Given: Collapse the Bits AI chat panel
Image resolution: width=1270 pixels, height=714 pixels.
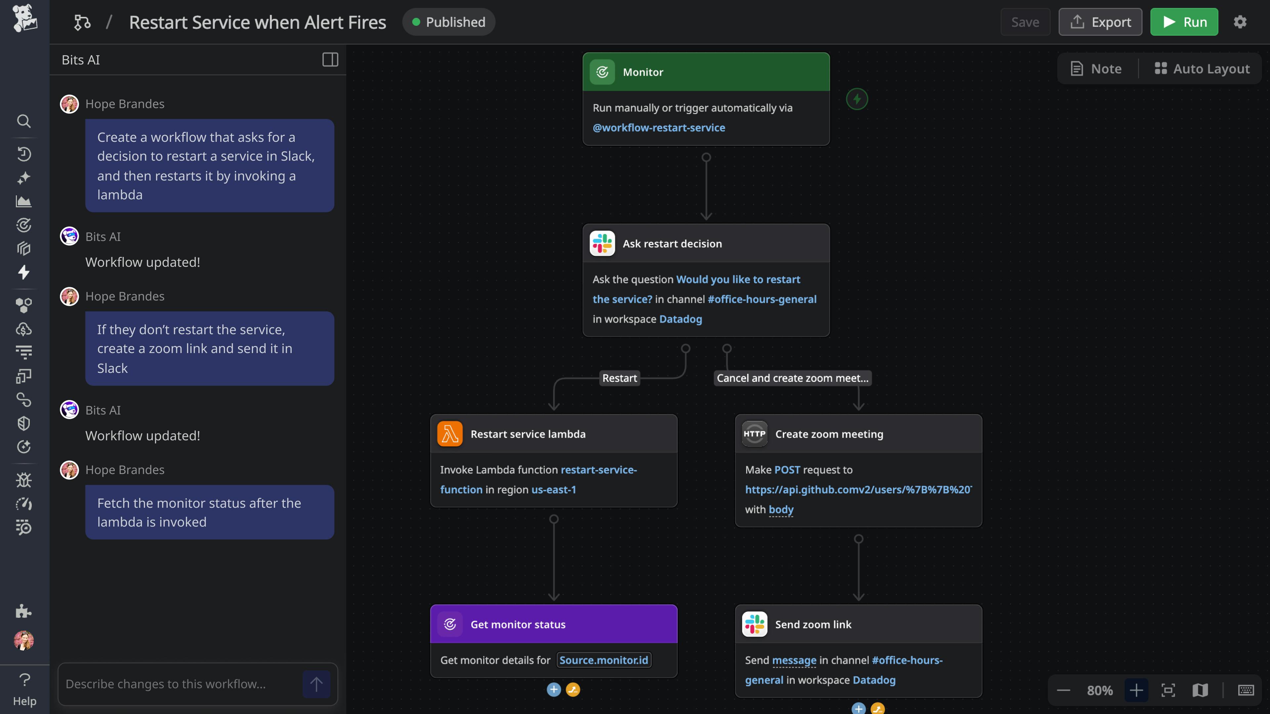Looking at the screenshot, I should pos(330,59).
